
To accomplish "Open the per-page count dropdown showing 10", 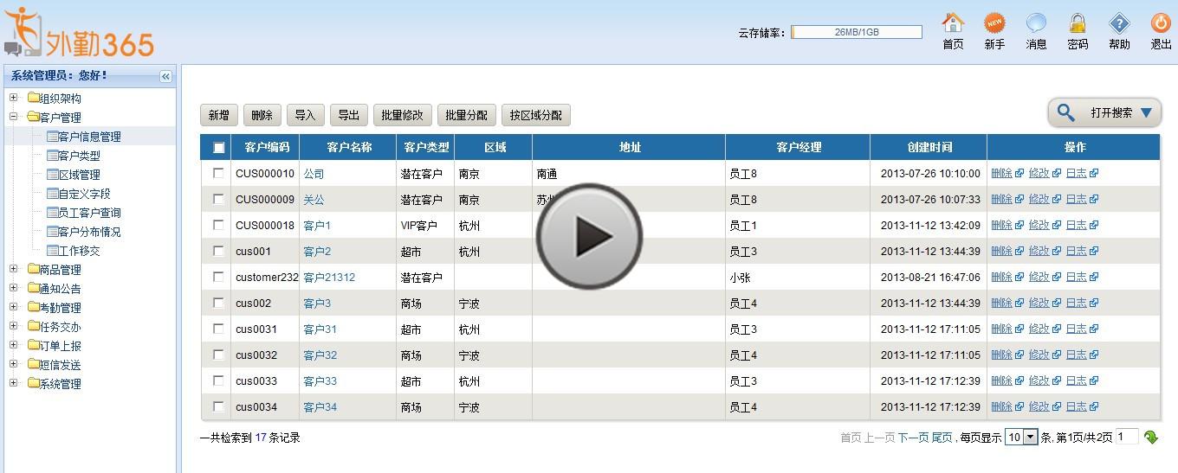I will 1021,438.
